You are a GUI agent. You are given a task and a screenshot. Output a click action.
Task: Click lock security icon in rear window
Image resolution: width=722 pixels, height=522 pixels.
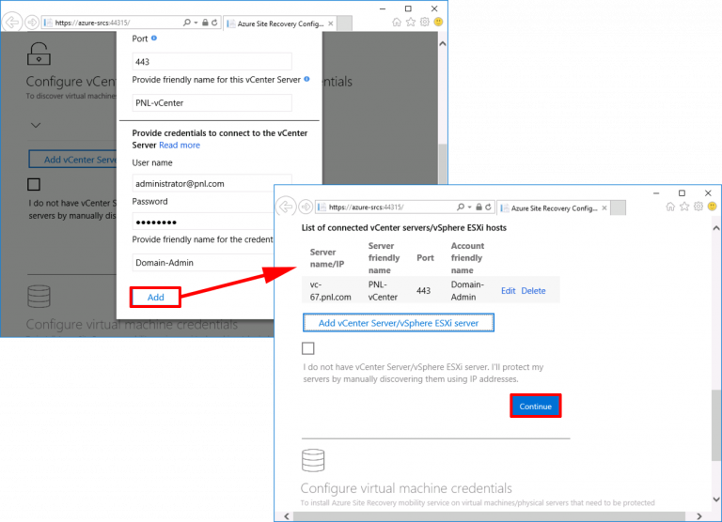(205, 23)
